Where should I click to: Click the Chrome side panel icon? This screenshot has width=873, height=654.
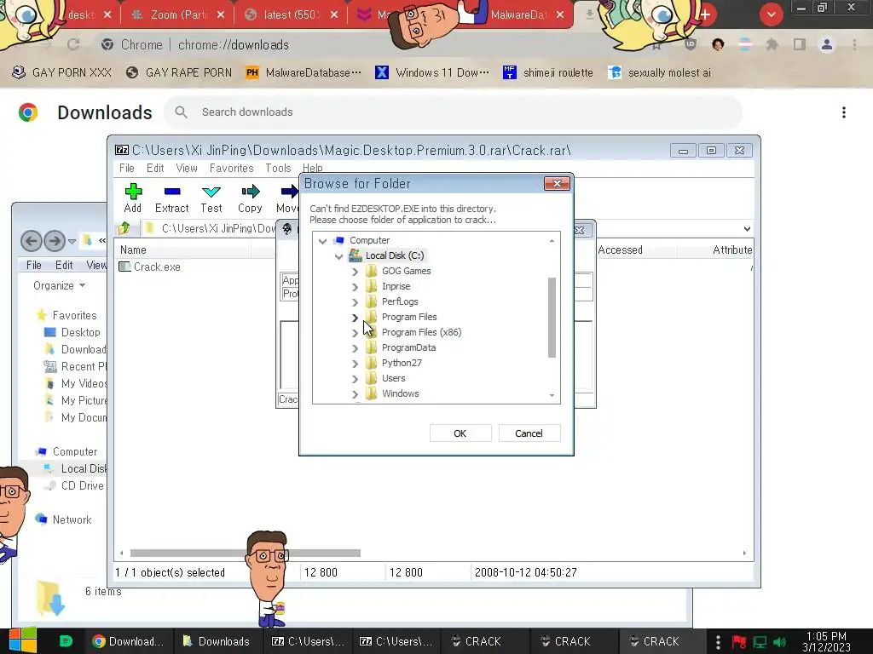tap(799, 44)
